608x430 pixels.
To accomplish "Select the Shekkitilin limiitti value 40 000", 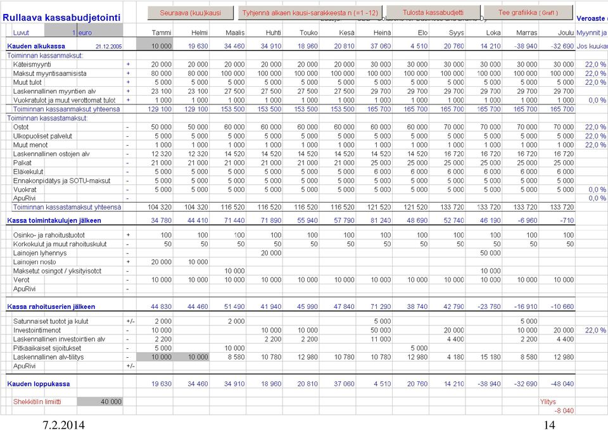I will point(100,402).
